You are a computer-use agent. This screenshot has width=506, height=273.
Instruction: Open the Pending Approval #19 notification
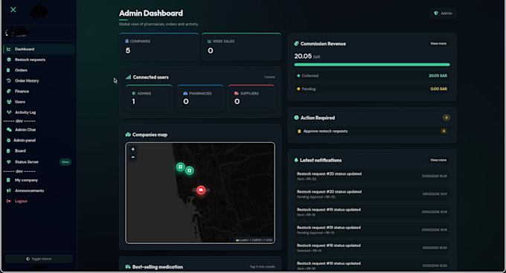(372, 230)
